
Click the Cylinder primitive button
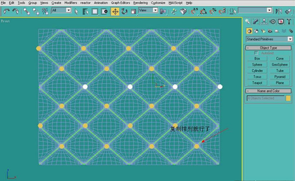[257, 71]
